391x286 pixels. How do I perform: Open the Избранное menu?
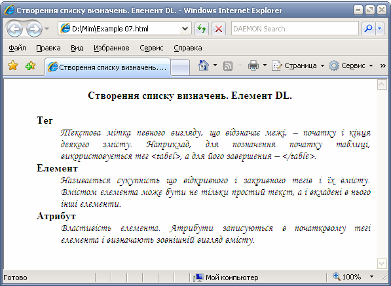pyautogui.click(x=111, y=48)
